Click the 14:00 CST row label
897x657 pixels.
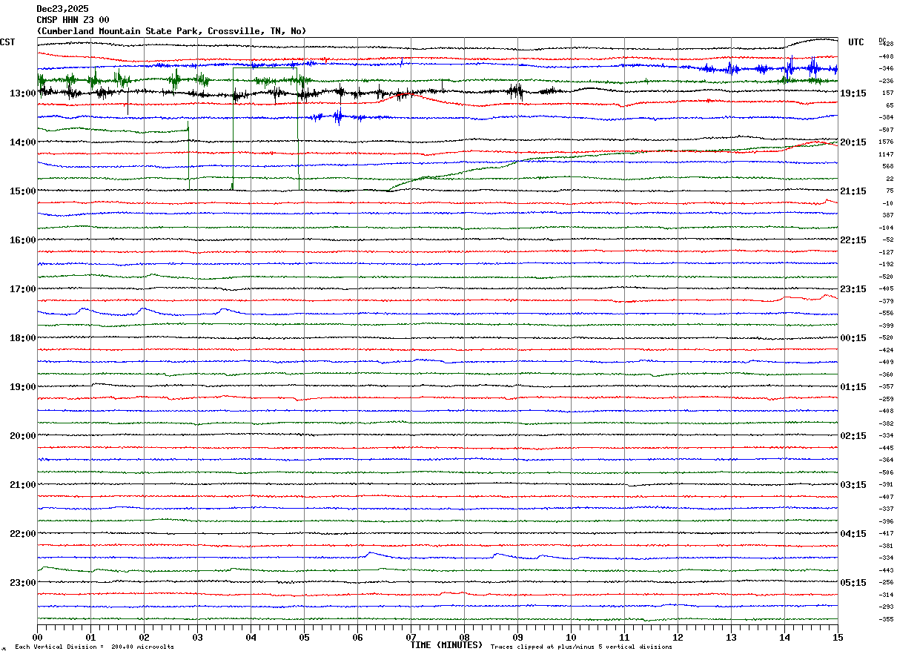pyautogui.click(x=23, y=142)
